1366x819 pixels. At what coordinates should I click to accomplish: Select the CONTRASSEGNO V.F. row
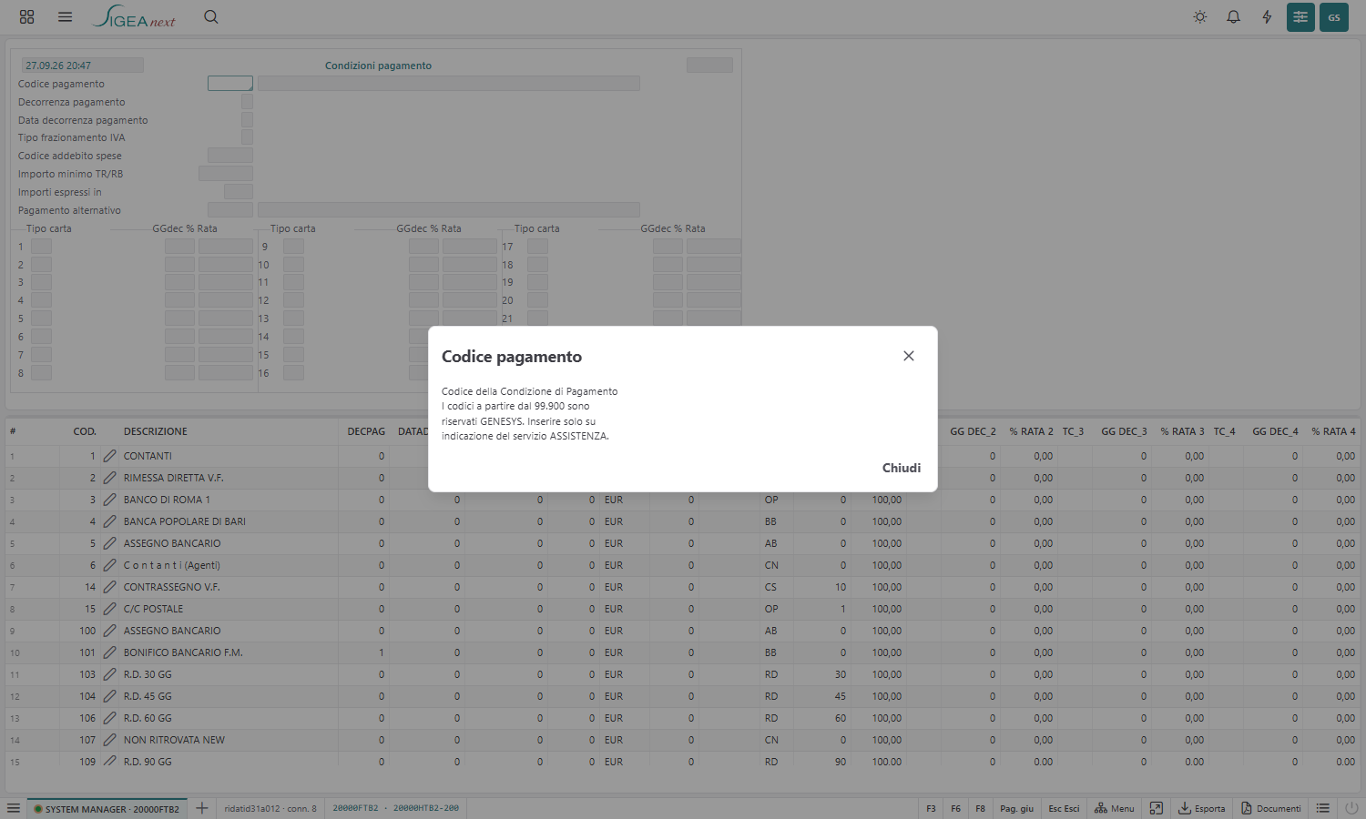point(683,587)
